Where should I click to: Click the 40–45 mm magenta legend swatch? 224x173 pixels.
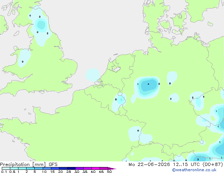tap(96, 168)
